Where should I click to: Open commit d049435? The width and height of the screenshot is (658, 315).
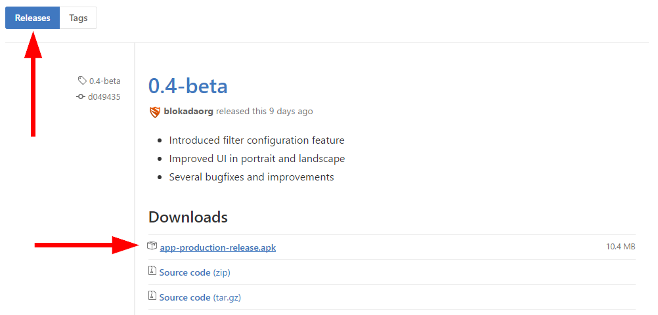[104, 97]
